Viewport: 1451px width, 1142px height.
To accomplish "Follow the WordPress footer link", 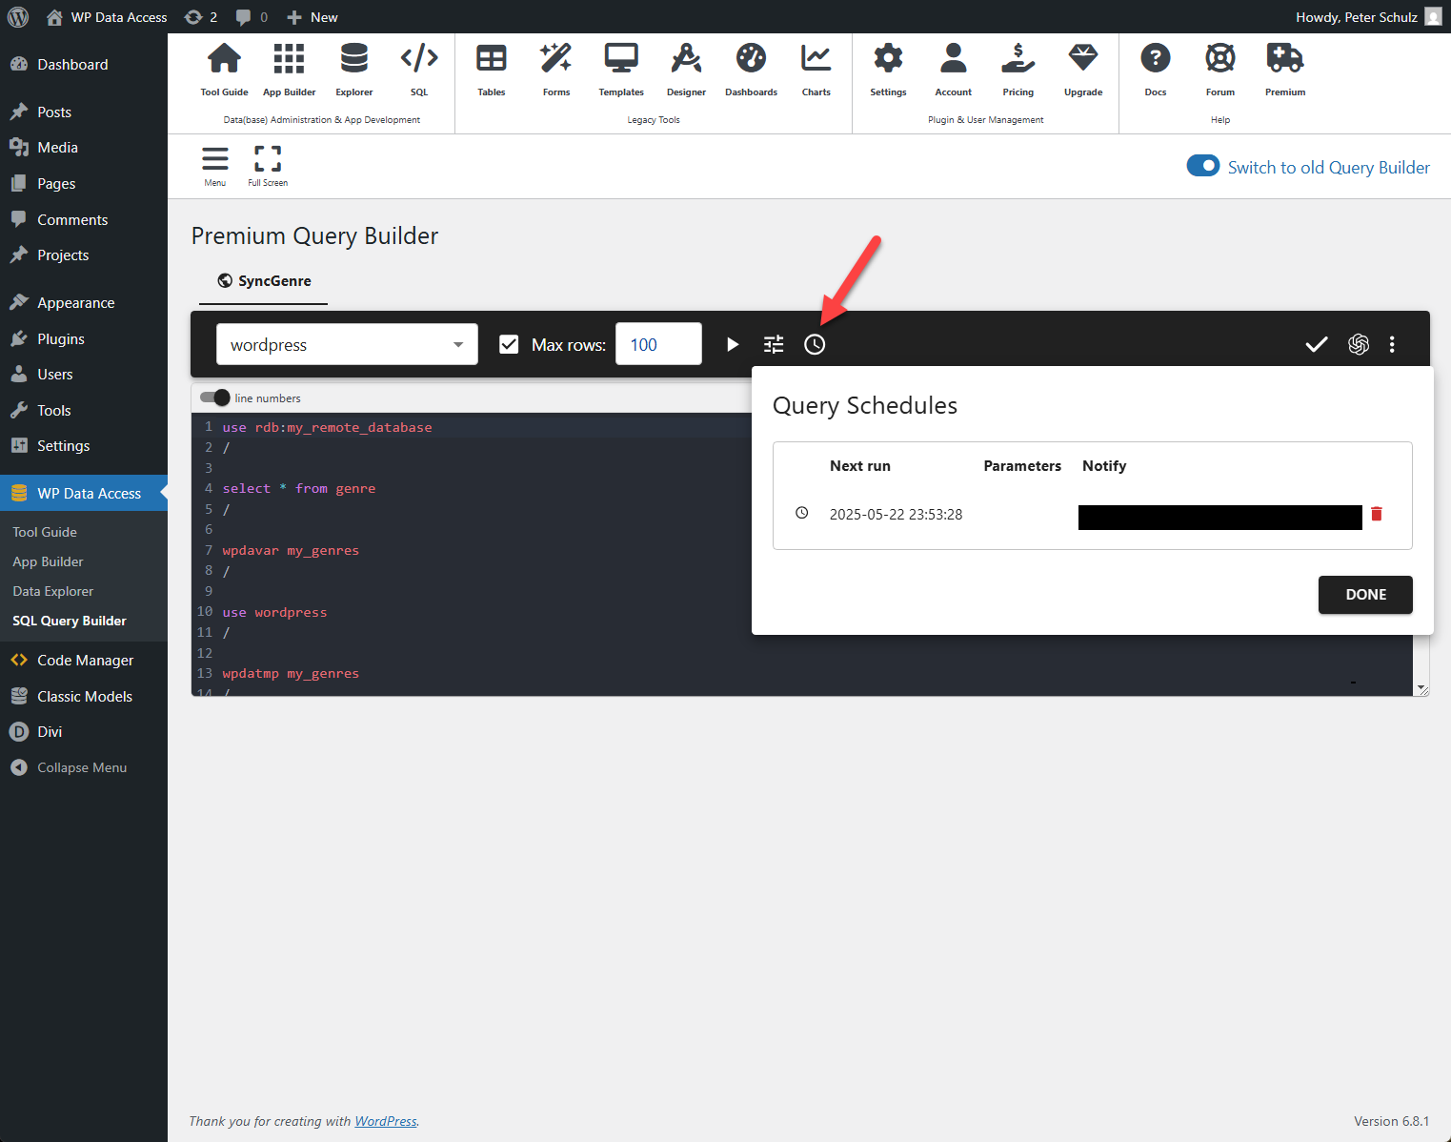I will [x=385, y=1121].
